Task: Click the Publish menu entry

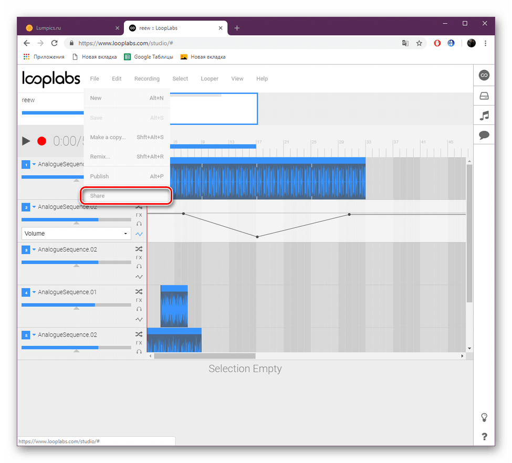Action: coord(99,176)
